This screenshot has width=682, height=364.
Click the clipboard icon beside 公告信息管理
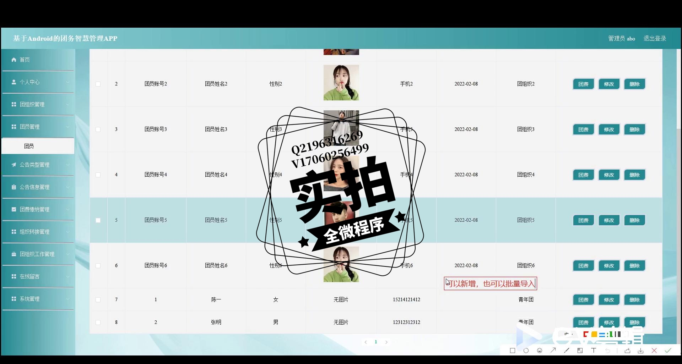tap(14, 187)
